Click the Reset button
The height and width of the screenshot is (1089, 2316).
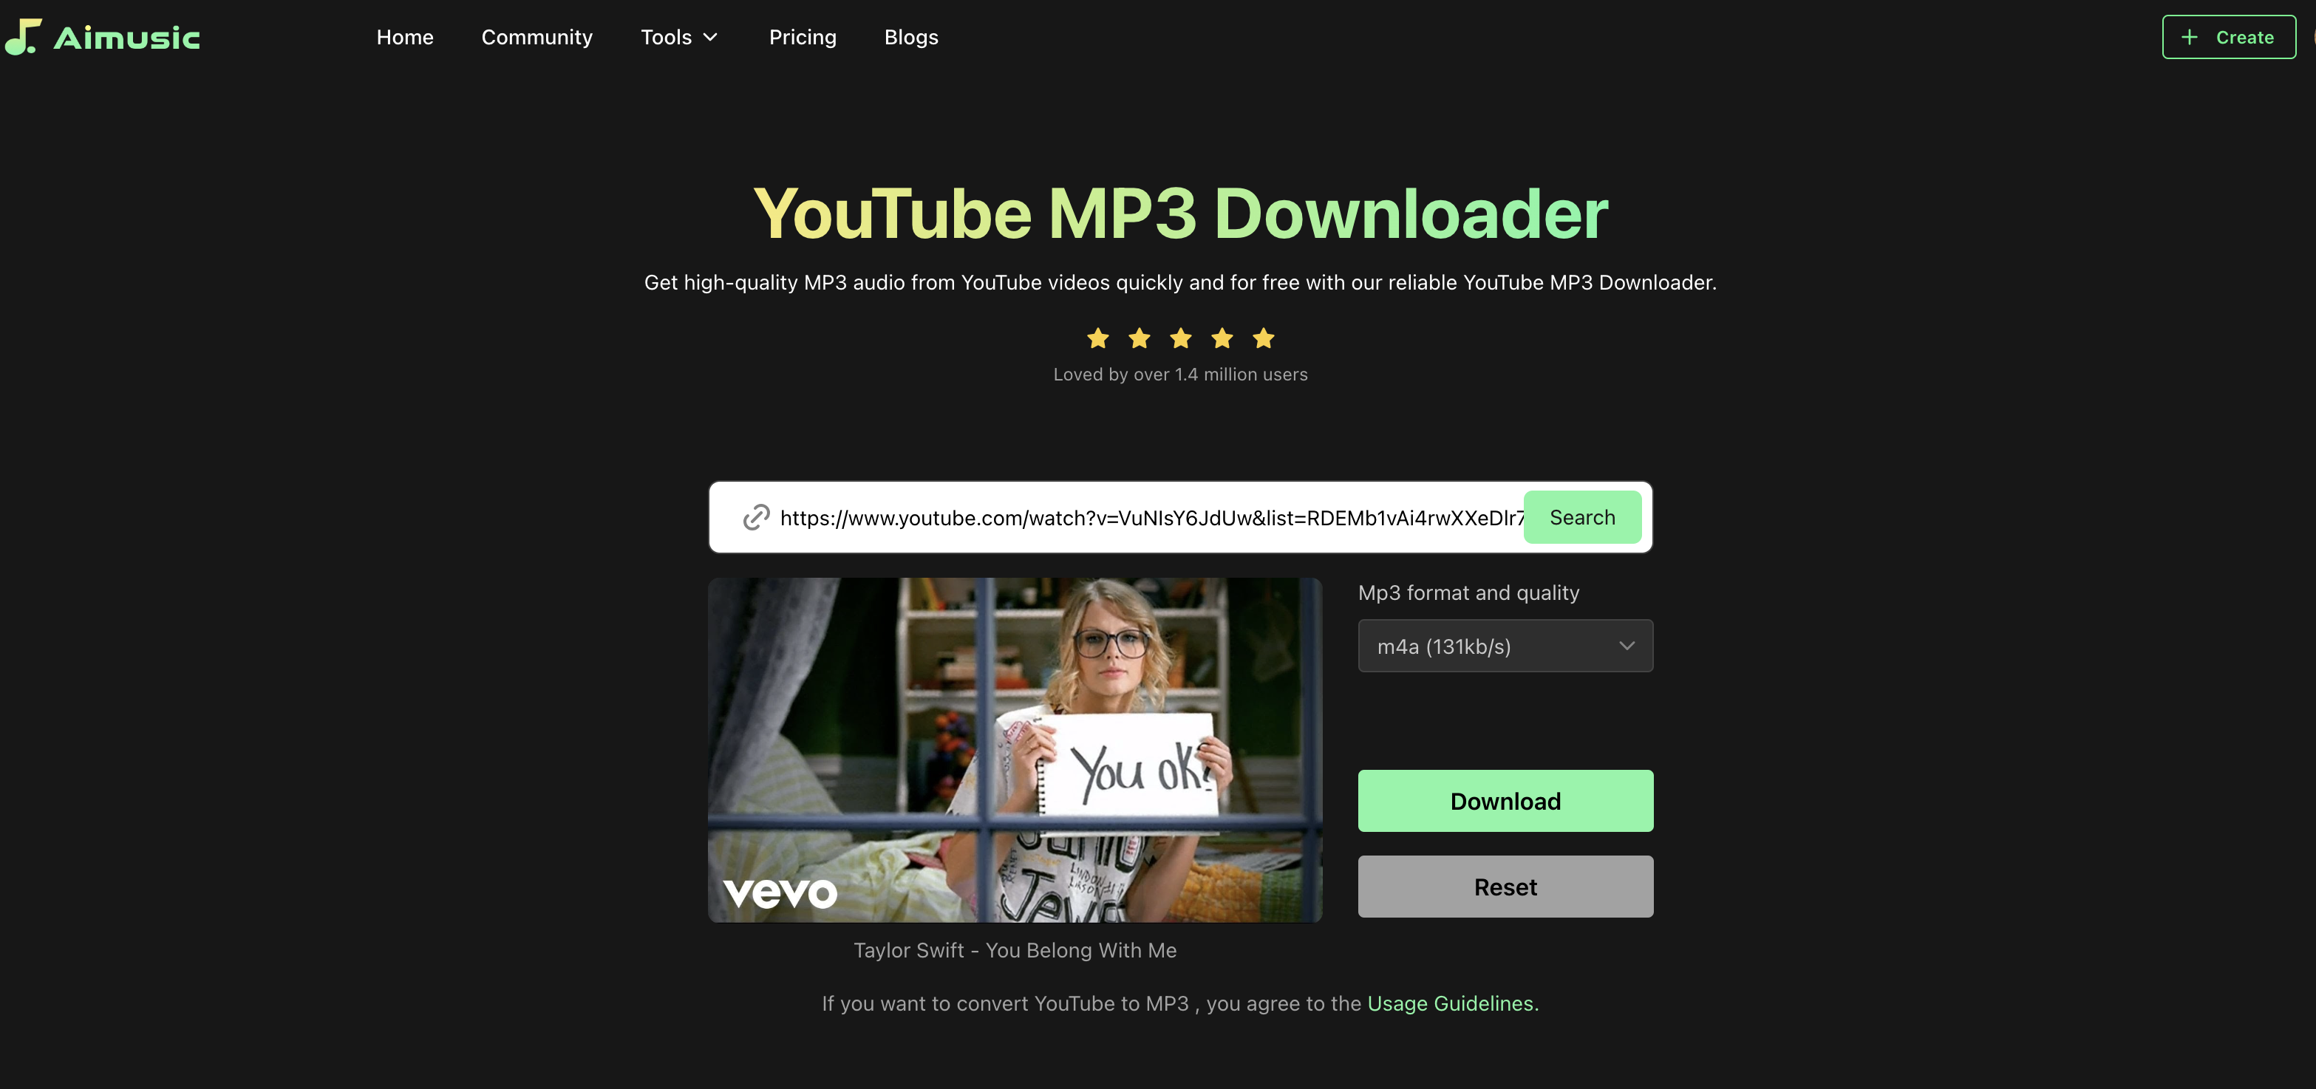(x=1505, y=887)
